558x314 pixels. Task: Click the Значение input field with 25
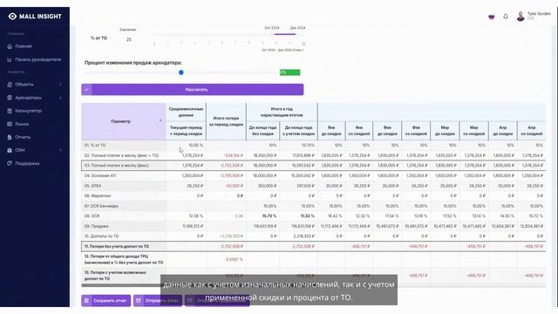point(129,39)
